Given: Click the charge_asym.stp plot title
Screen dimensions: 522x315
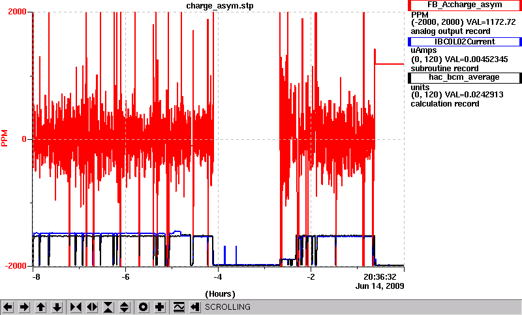Looking at the screenshot, I should coord(220,6).
